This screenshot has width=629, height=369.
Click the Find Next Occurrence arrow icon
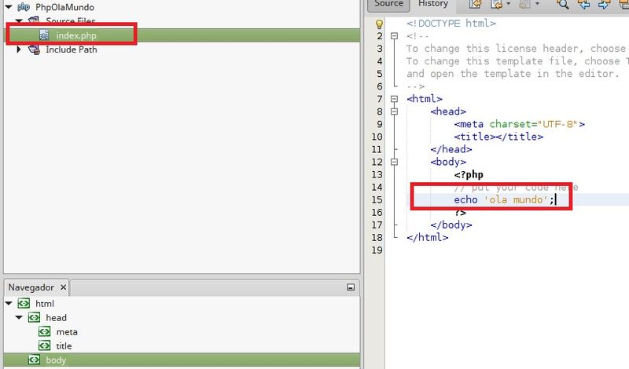603,4
